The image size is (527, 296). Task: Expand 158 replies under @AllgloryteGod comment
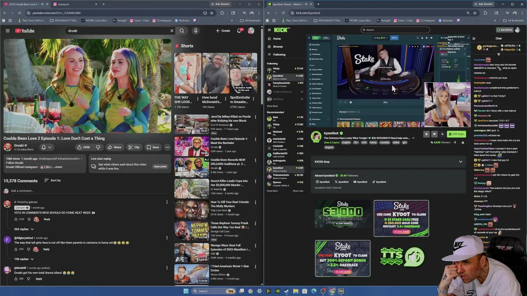24,259
